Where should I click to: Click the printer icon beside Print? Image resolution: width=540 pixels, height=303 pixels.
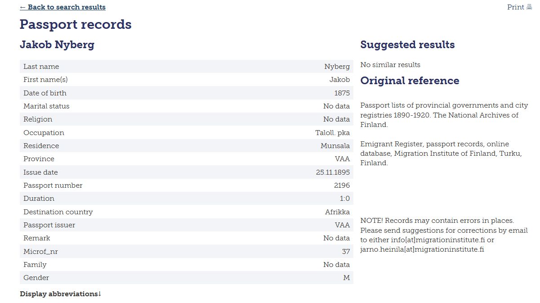529,7
